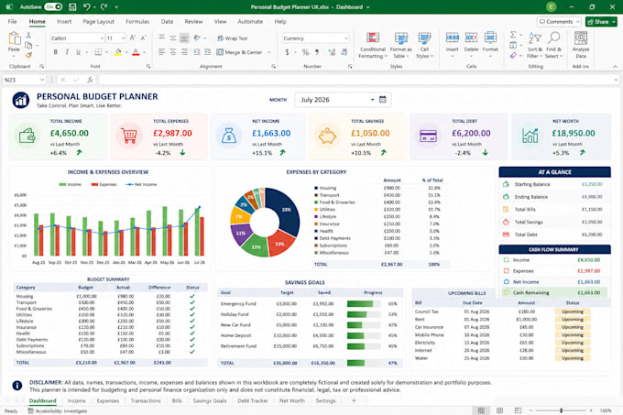Switch to the Income sheet tab
623x415 pixels.
click(x=76, y=400)
